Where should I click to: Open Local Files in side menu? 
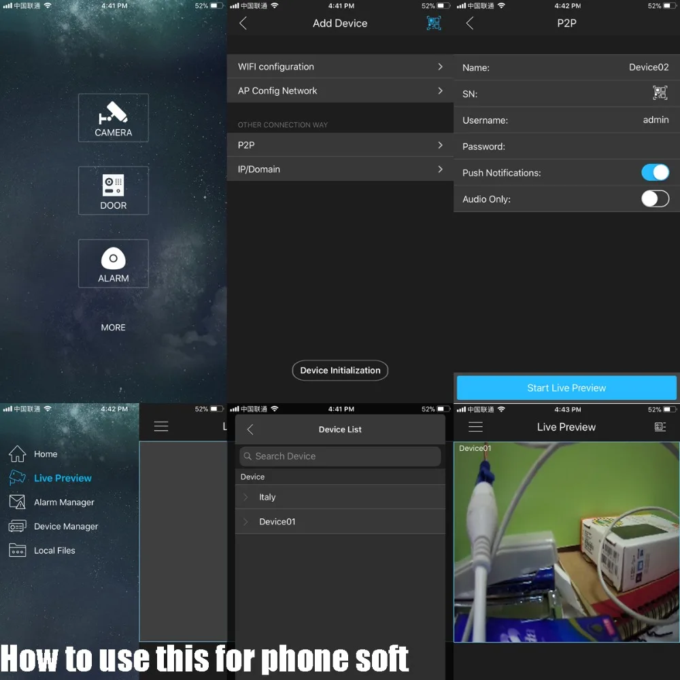pyautogui.click(x=54, y=550)
